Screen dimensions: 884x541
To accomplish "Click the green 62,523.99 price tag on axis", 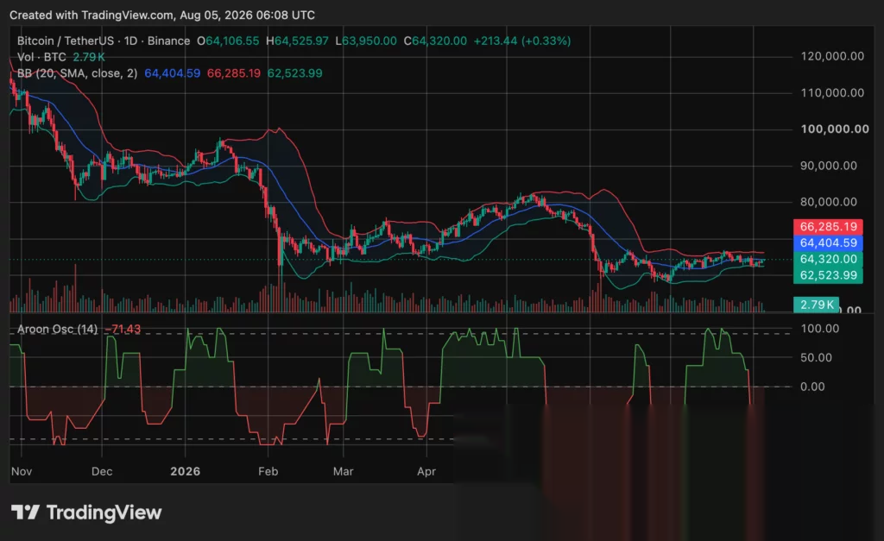I will [828, 275].
